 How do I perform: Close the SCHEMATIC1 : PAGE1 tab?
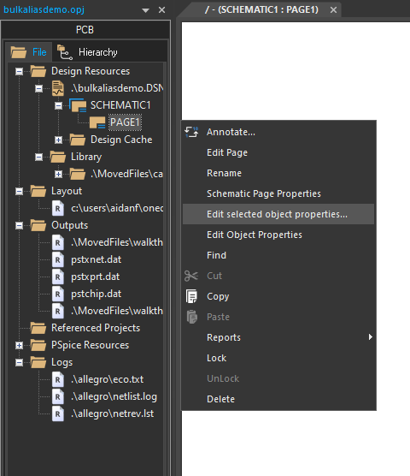coord(333,10)
